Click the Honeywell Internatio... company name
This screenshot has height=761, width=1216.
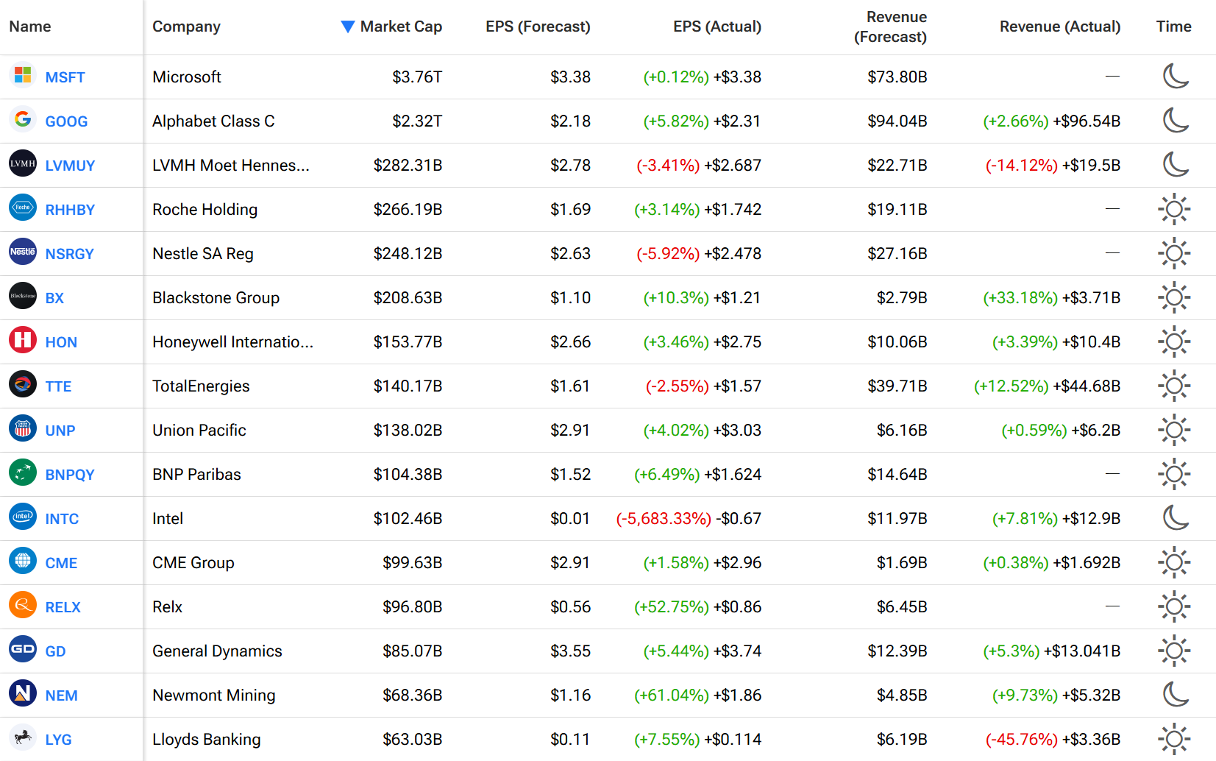(233, 341)
